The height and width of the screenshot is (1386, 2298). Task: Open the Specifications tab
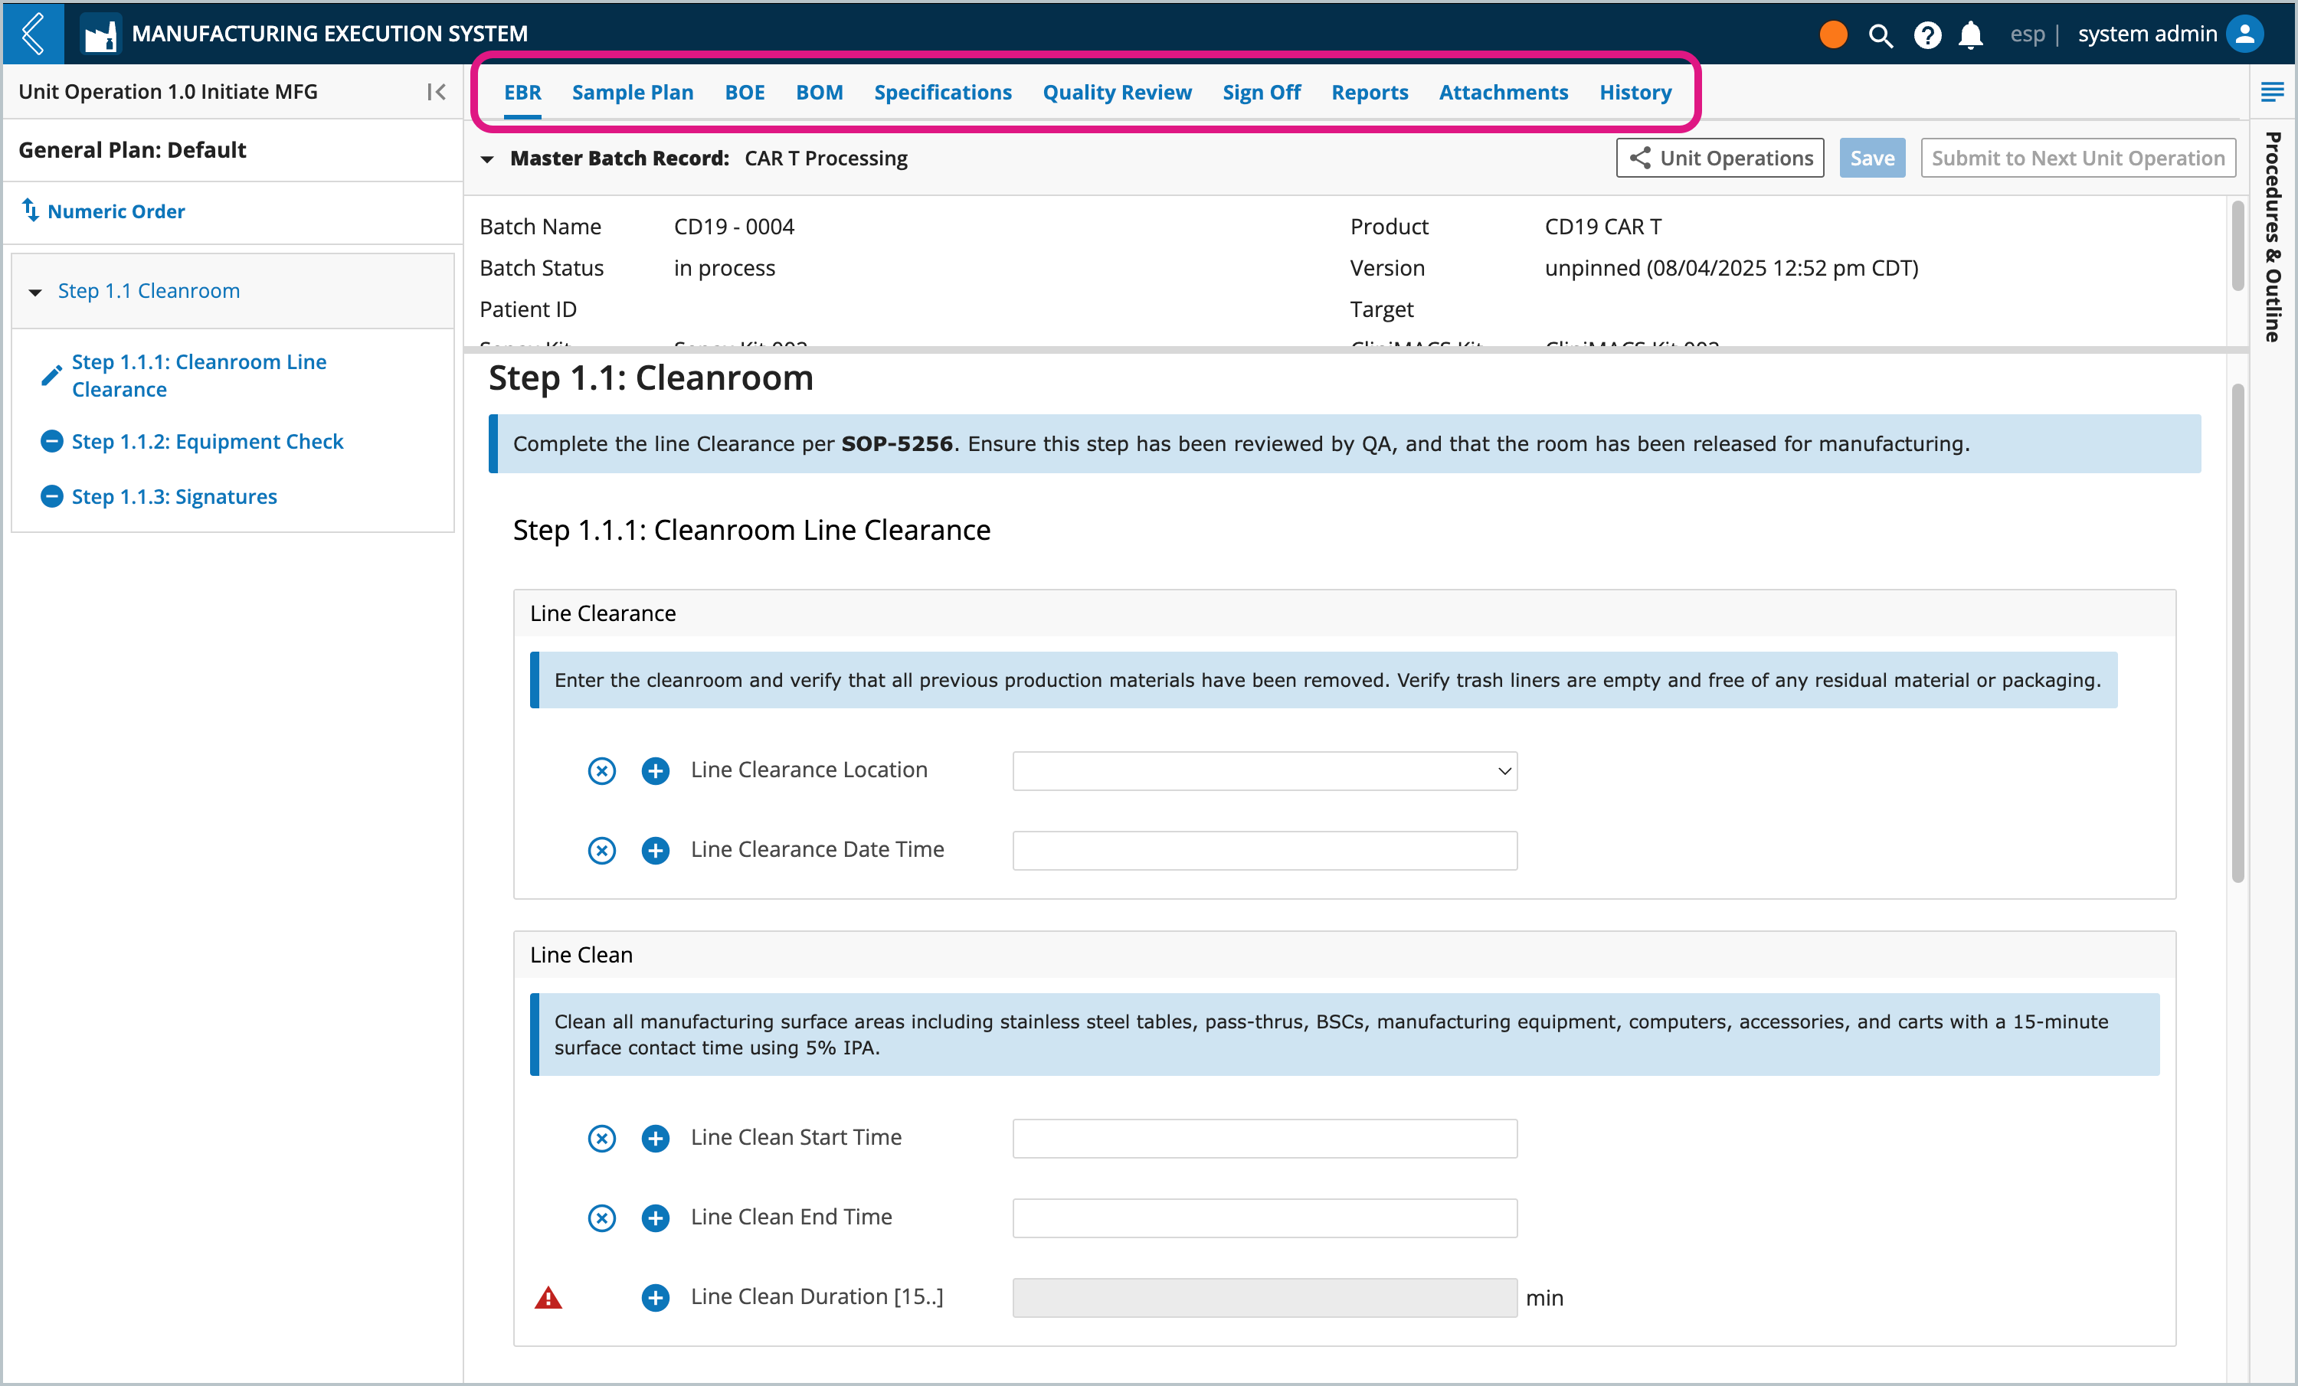tap(942, 93)
